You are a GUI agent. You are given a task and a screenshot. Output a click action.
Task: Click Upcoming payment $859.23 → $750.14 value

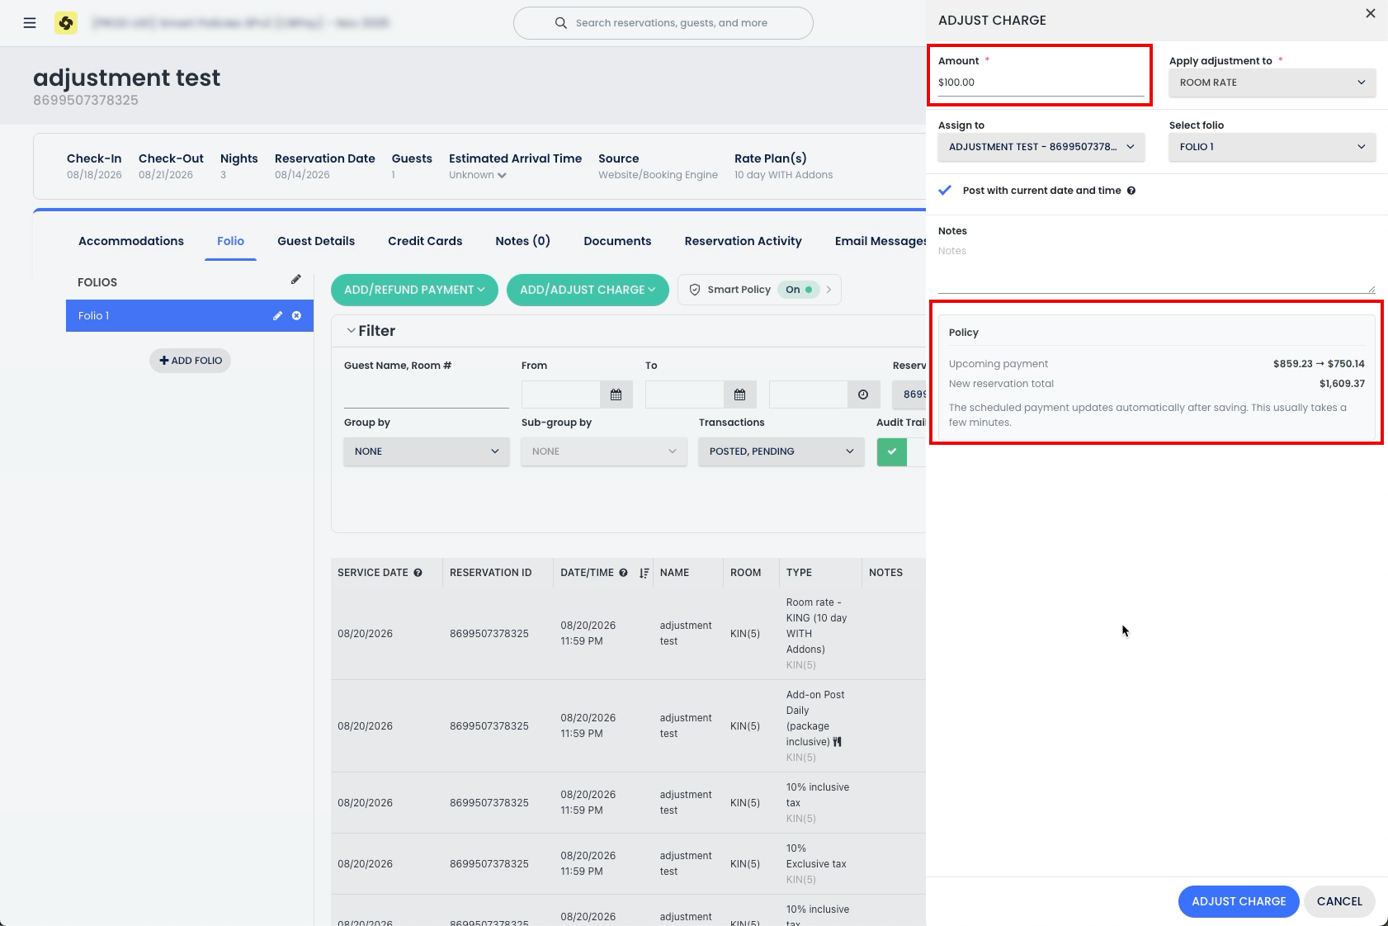pyautogui.click(x=1319, y=364)
